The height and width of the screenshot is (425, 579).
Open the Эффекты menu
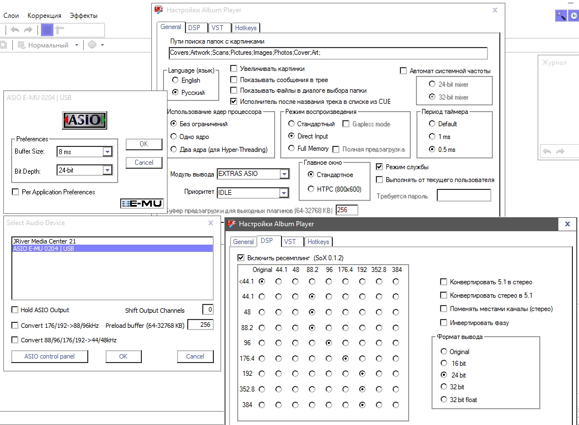(84, 16)
